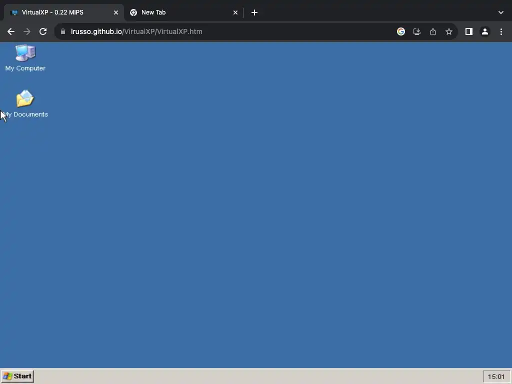Reload the VirtualXP page

[43, 31]
